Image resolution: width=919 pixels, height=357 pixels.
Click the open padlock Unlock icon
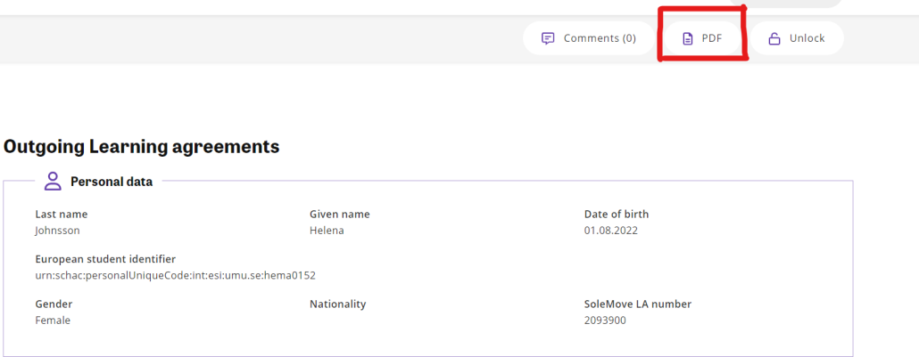coord(774,38)
